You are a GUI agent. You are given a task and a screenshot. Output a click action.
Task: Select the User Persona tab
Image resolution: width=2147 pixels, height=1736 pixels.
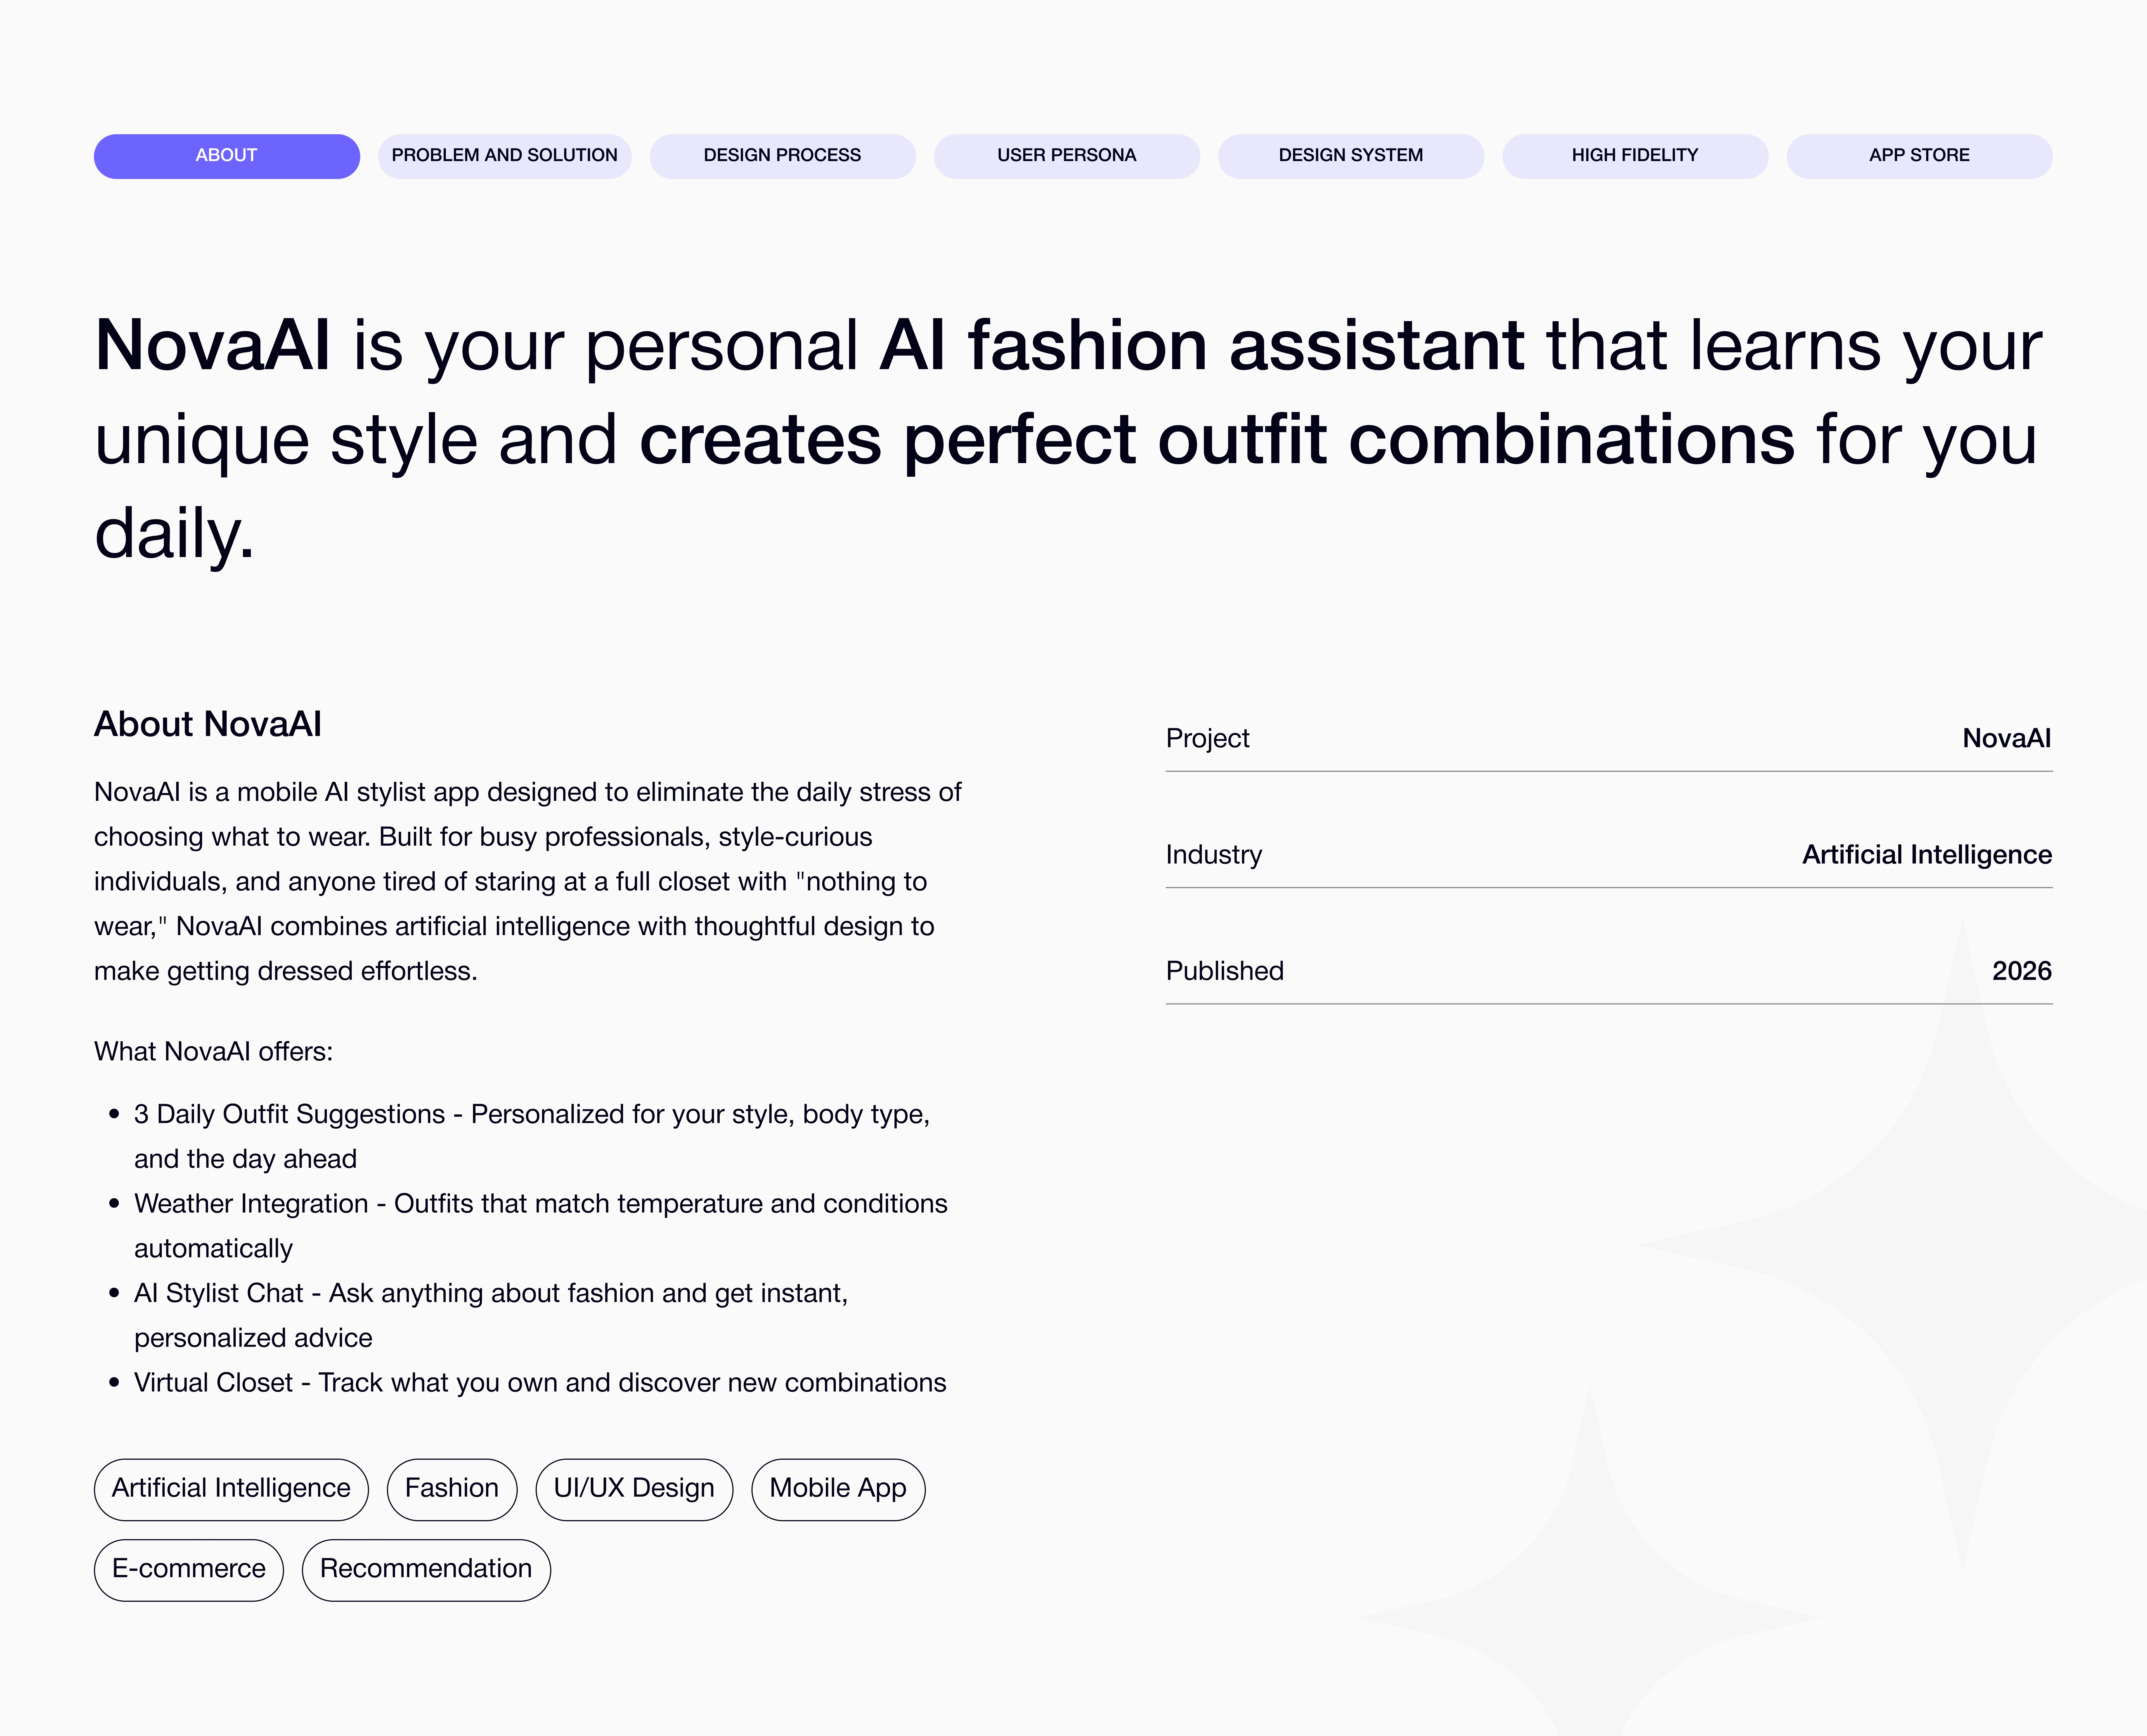(1067, 156)
